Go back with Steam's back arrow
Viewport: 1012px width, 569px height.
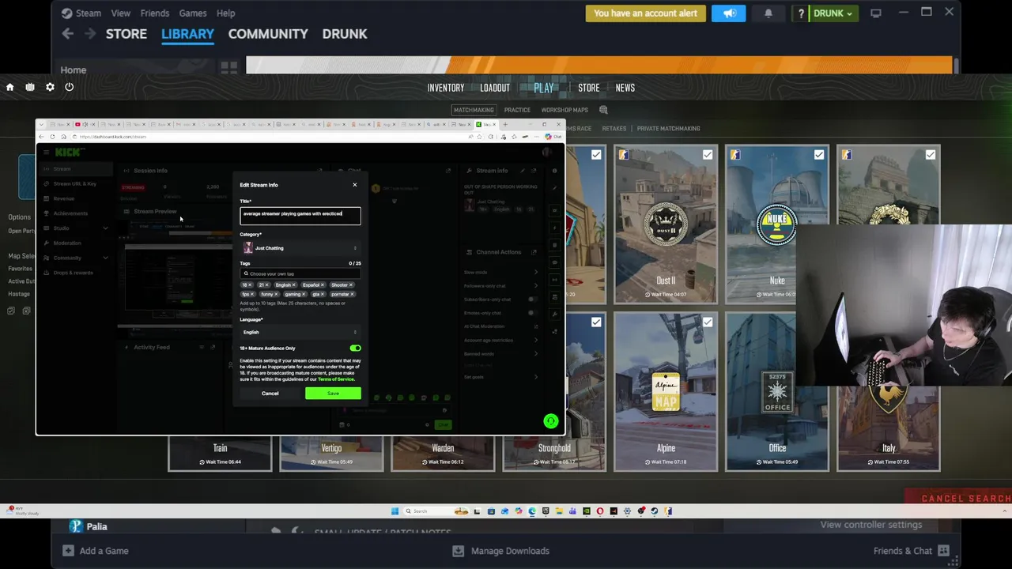coord(68,33)
